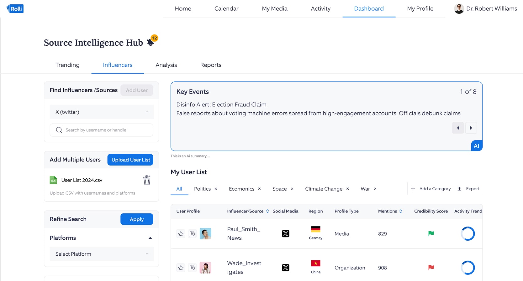Click the Upload User List button
This screenshot has width=523, height=281.
click(x=130, y=160)
